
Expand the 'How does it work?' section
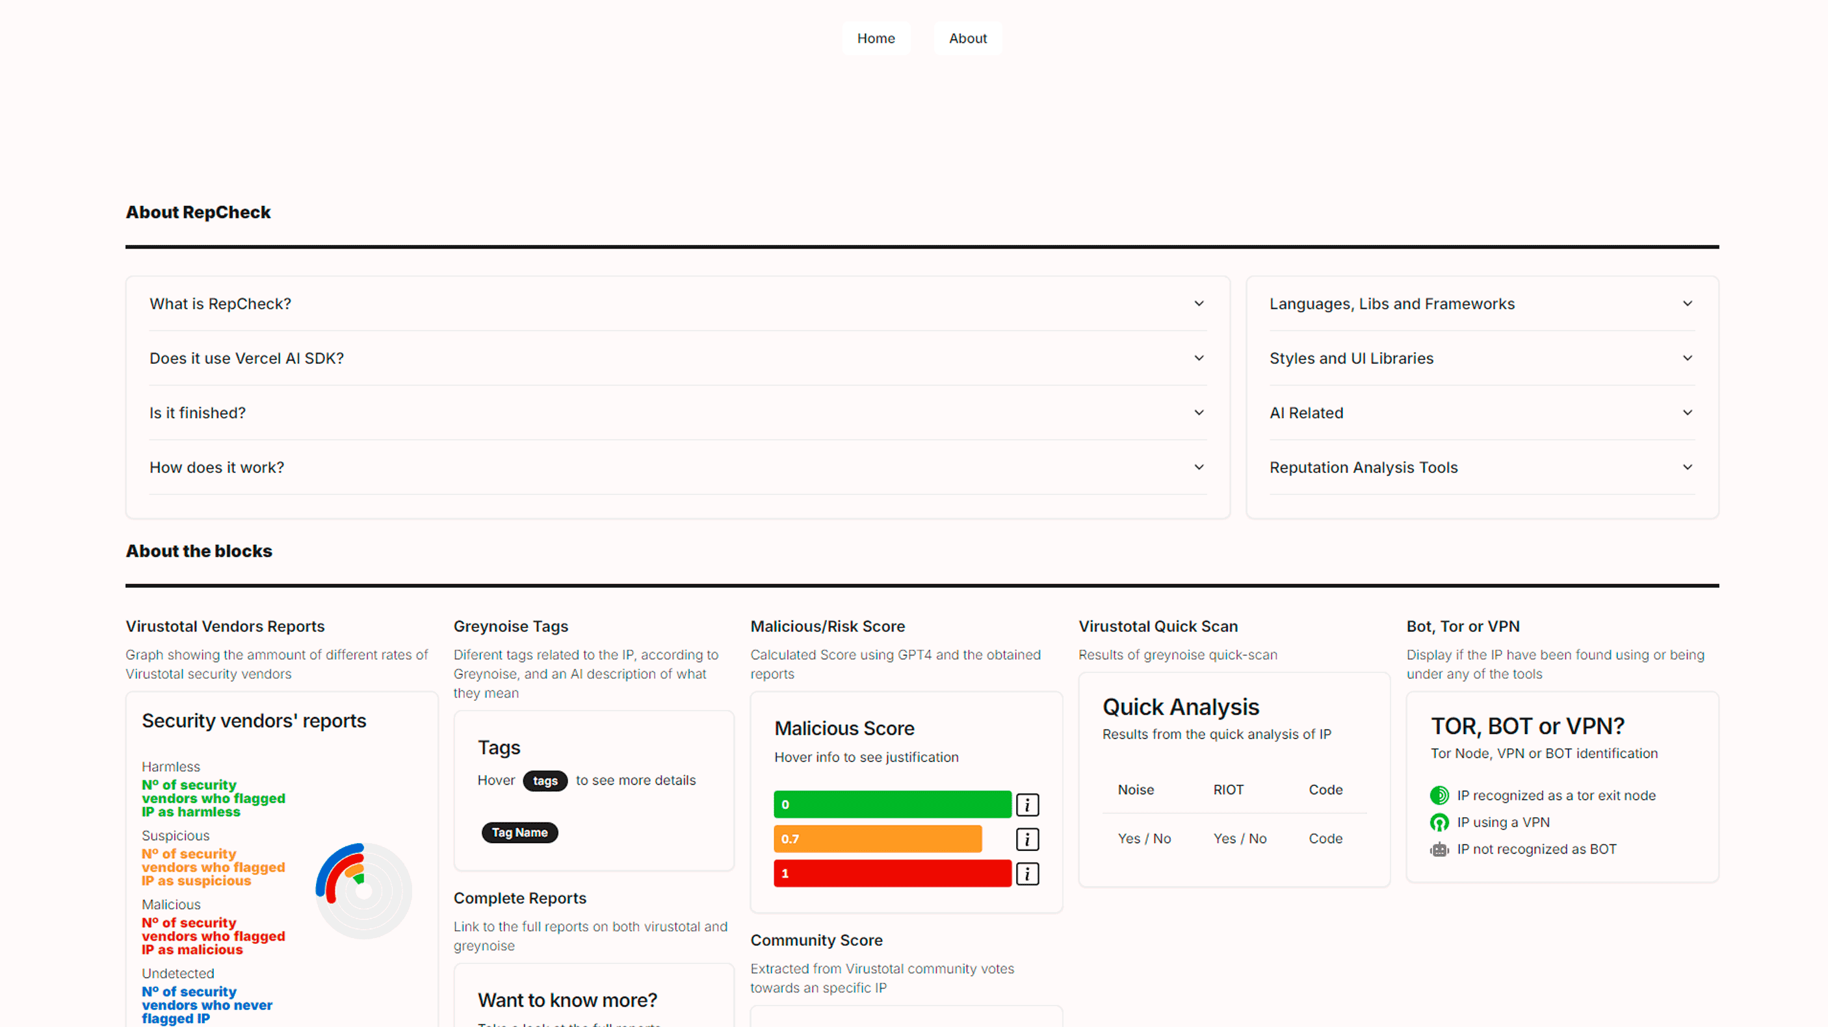[677, 468]
